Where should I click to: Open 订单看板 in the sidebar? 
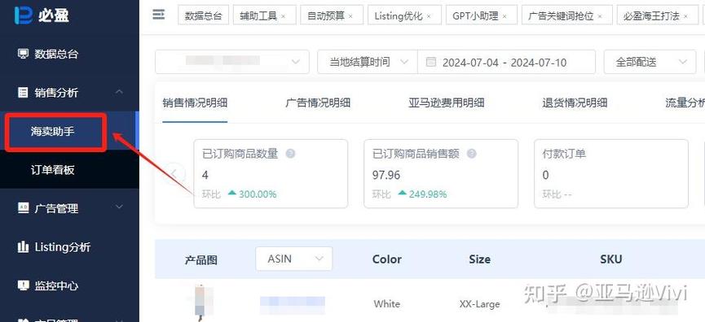53,170
